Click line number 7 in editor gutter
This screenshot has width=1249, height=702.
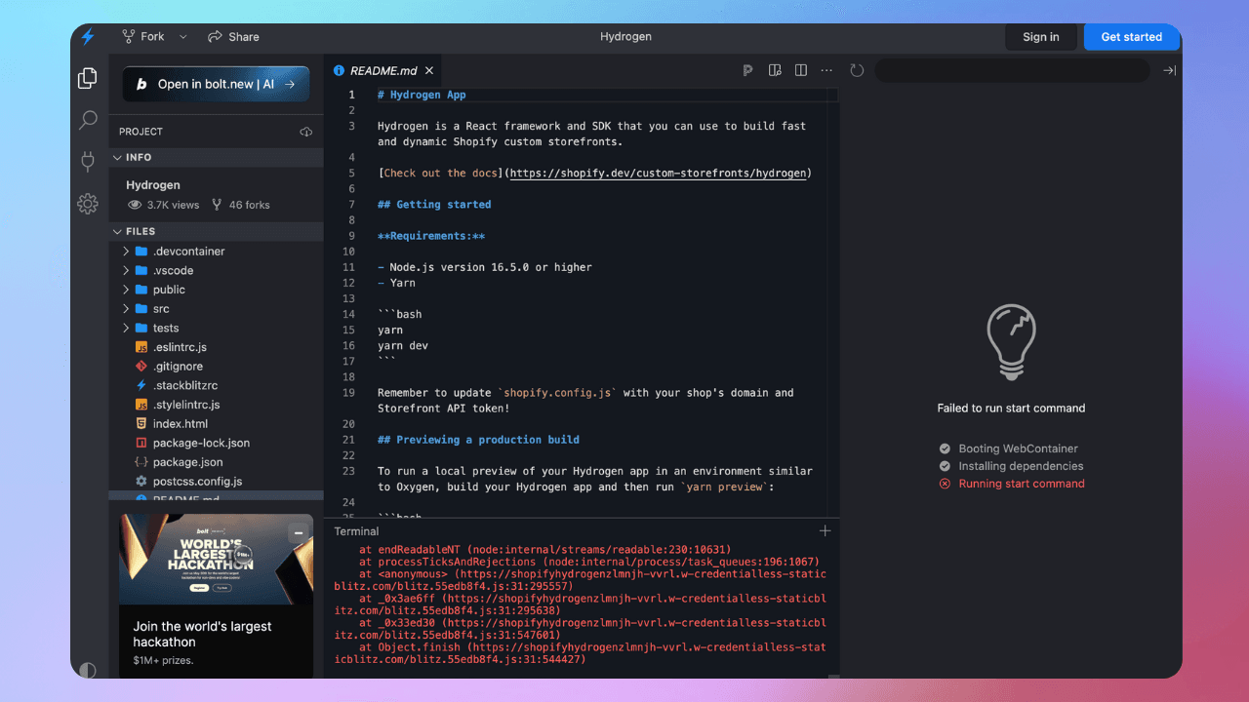351,205
